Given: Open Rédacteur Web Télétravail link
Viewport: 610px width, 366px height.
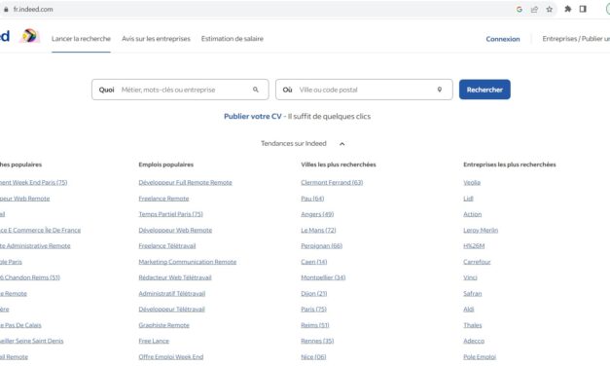Looking at the screenshot, I should point(175,277).
